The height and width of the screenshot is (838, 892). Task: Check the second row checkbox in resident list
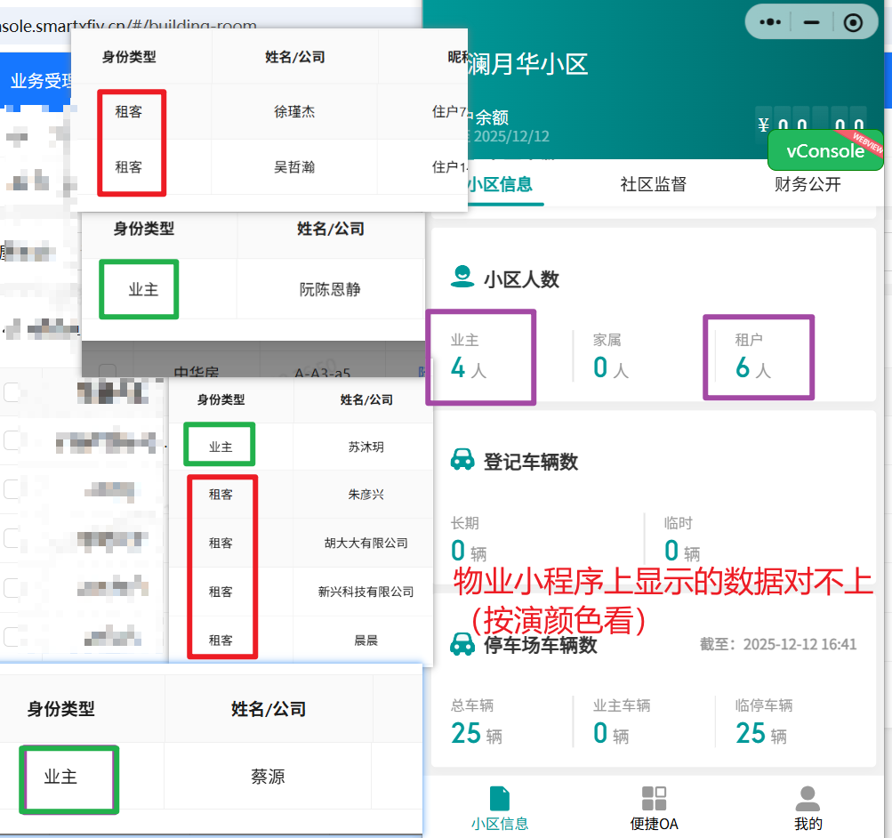click(12, 439)
